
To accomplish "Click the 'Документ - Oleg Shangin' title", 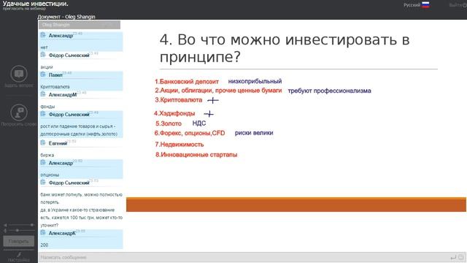I will [x=66, y=17].
